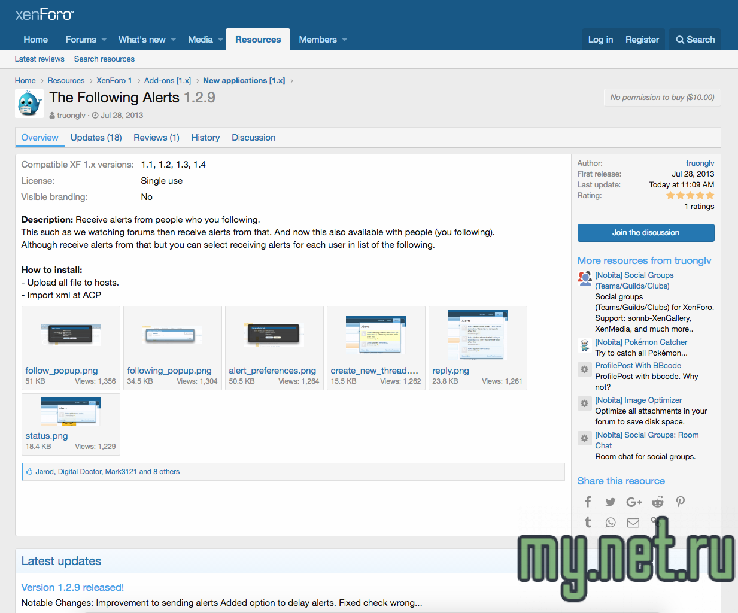Pin this resource with Pinterest icon
This screenshot has height=613, width=738.
pos(680,502)
